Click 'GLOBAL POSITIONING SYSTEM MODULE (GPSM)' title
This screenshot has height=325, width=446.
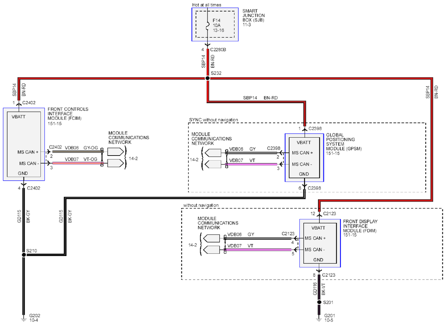(x=344, y=142)
